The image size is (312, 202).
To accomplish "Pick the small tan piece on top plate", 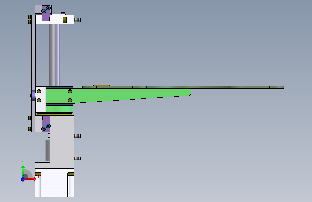I will (x=101, y=85).
